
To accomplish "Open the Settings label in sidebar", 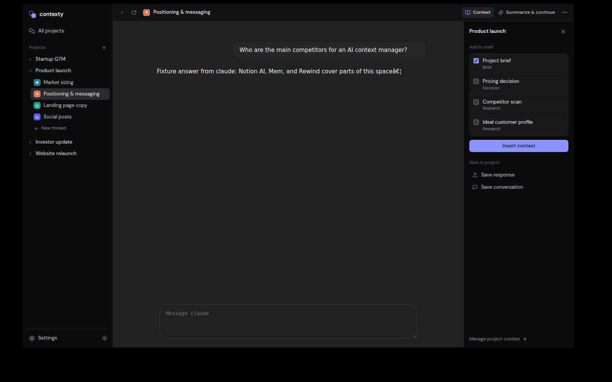I will [47, 338].
